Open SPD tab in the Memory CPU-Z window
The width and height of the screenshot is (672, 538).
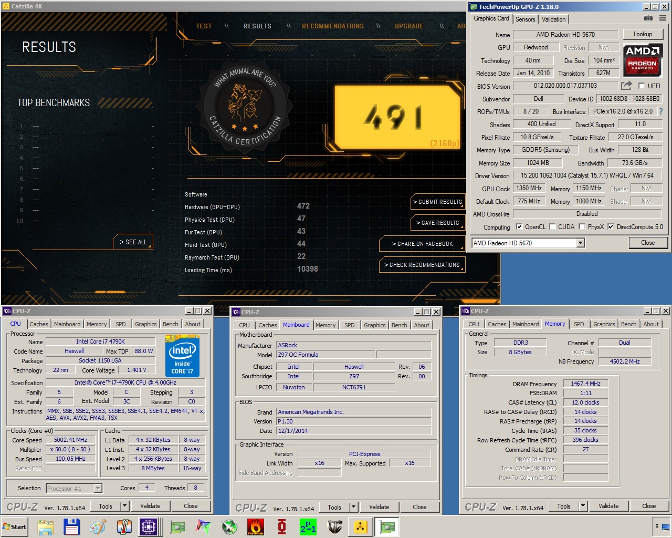tap(579, 324)
